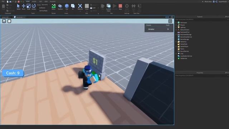Click the Lighting icon in Explorer

(179, 27)
